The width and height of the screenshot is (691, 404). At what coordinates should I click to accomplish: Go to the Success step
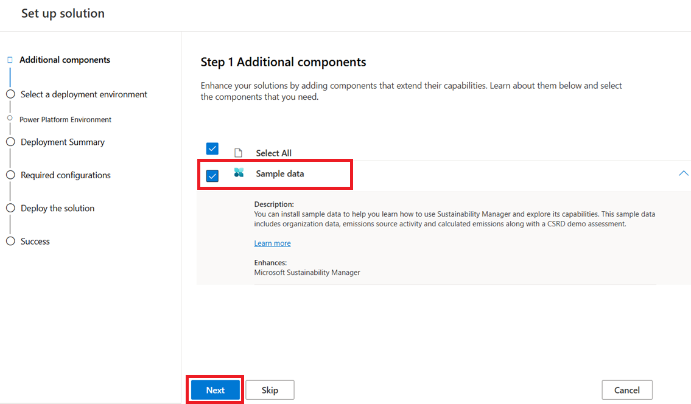pyautogui.click(x=35, y=241)
